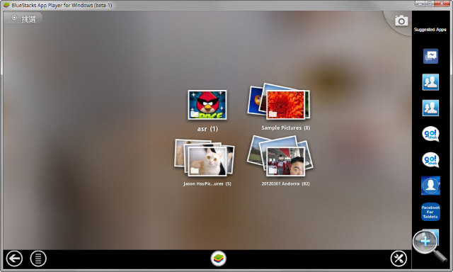Open the Jason HsuPic..ures cat album
453x272 pixels.
point(205,157)
